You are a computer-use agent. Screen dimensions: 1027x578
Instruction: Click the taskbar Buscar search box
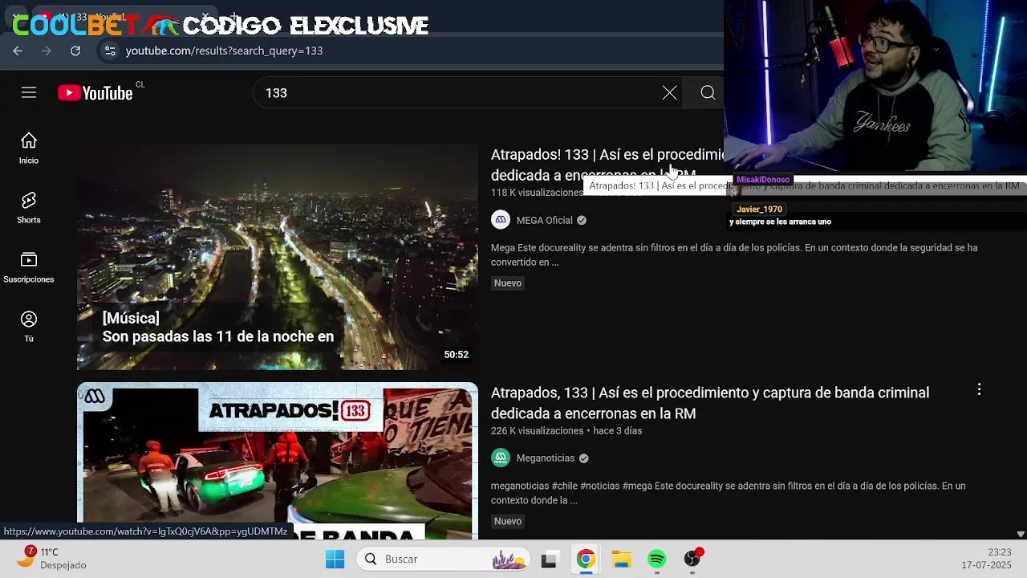point(444,559)
